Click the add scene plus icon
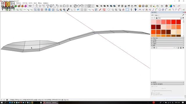This screenshot has height=104, width=186. coord(154,48)
